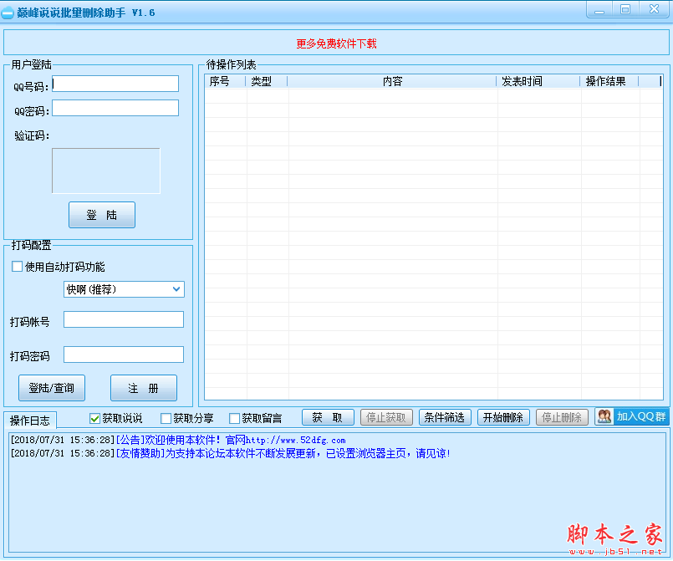Click the app icon in title bar
This screenshot has height=561, width=673.
[8, 13]
